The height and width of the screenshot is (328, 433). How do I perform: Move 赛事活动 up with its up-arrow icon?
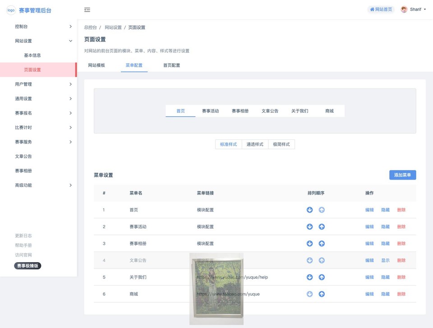(x=322, y=226)
